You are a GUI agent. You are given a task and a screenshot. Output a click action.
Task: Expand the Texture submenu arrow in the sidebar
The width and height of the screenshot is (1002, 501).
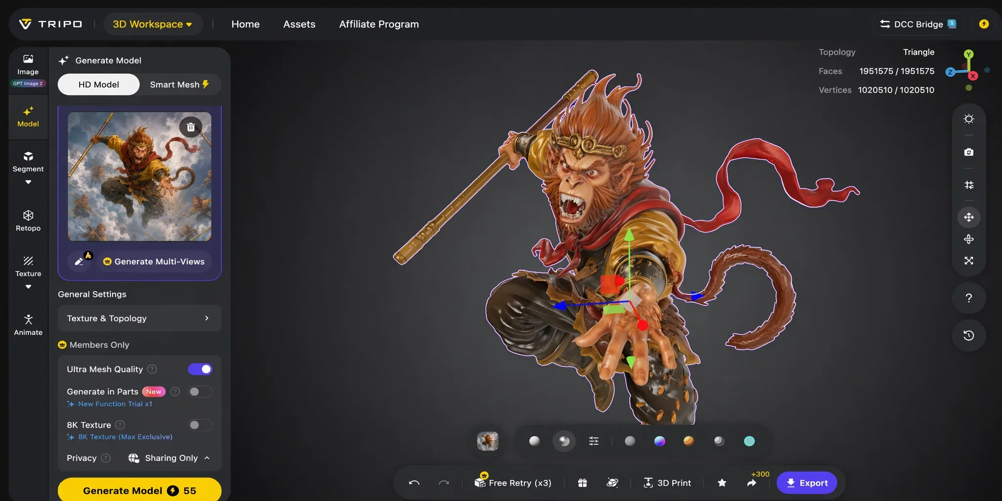point(28,287)
